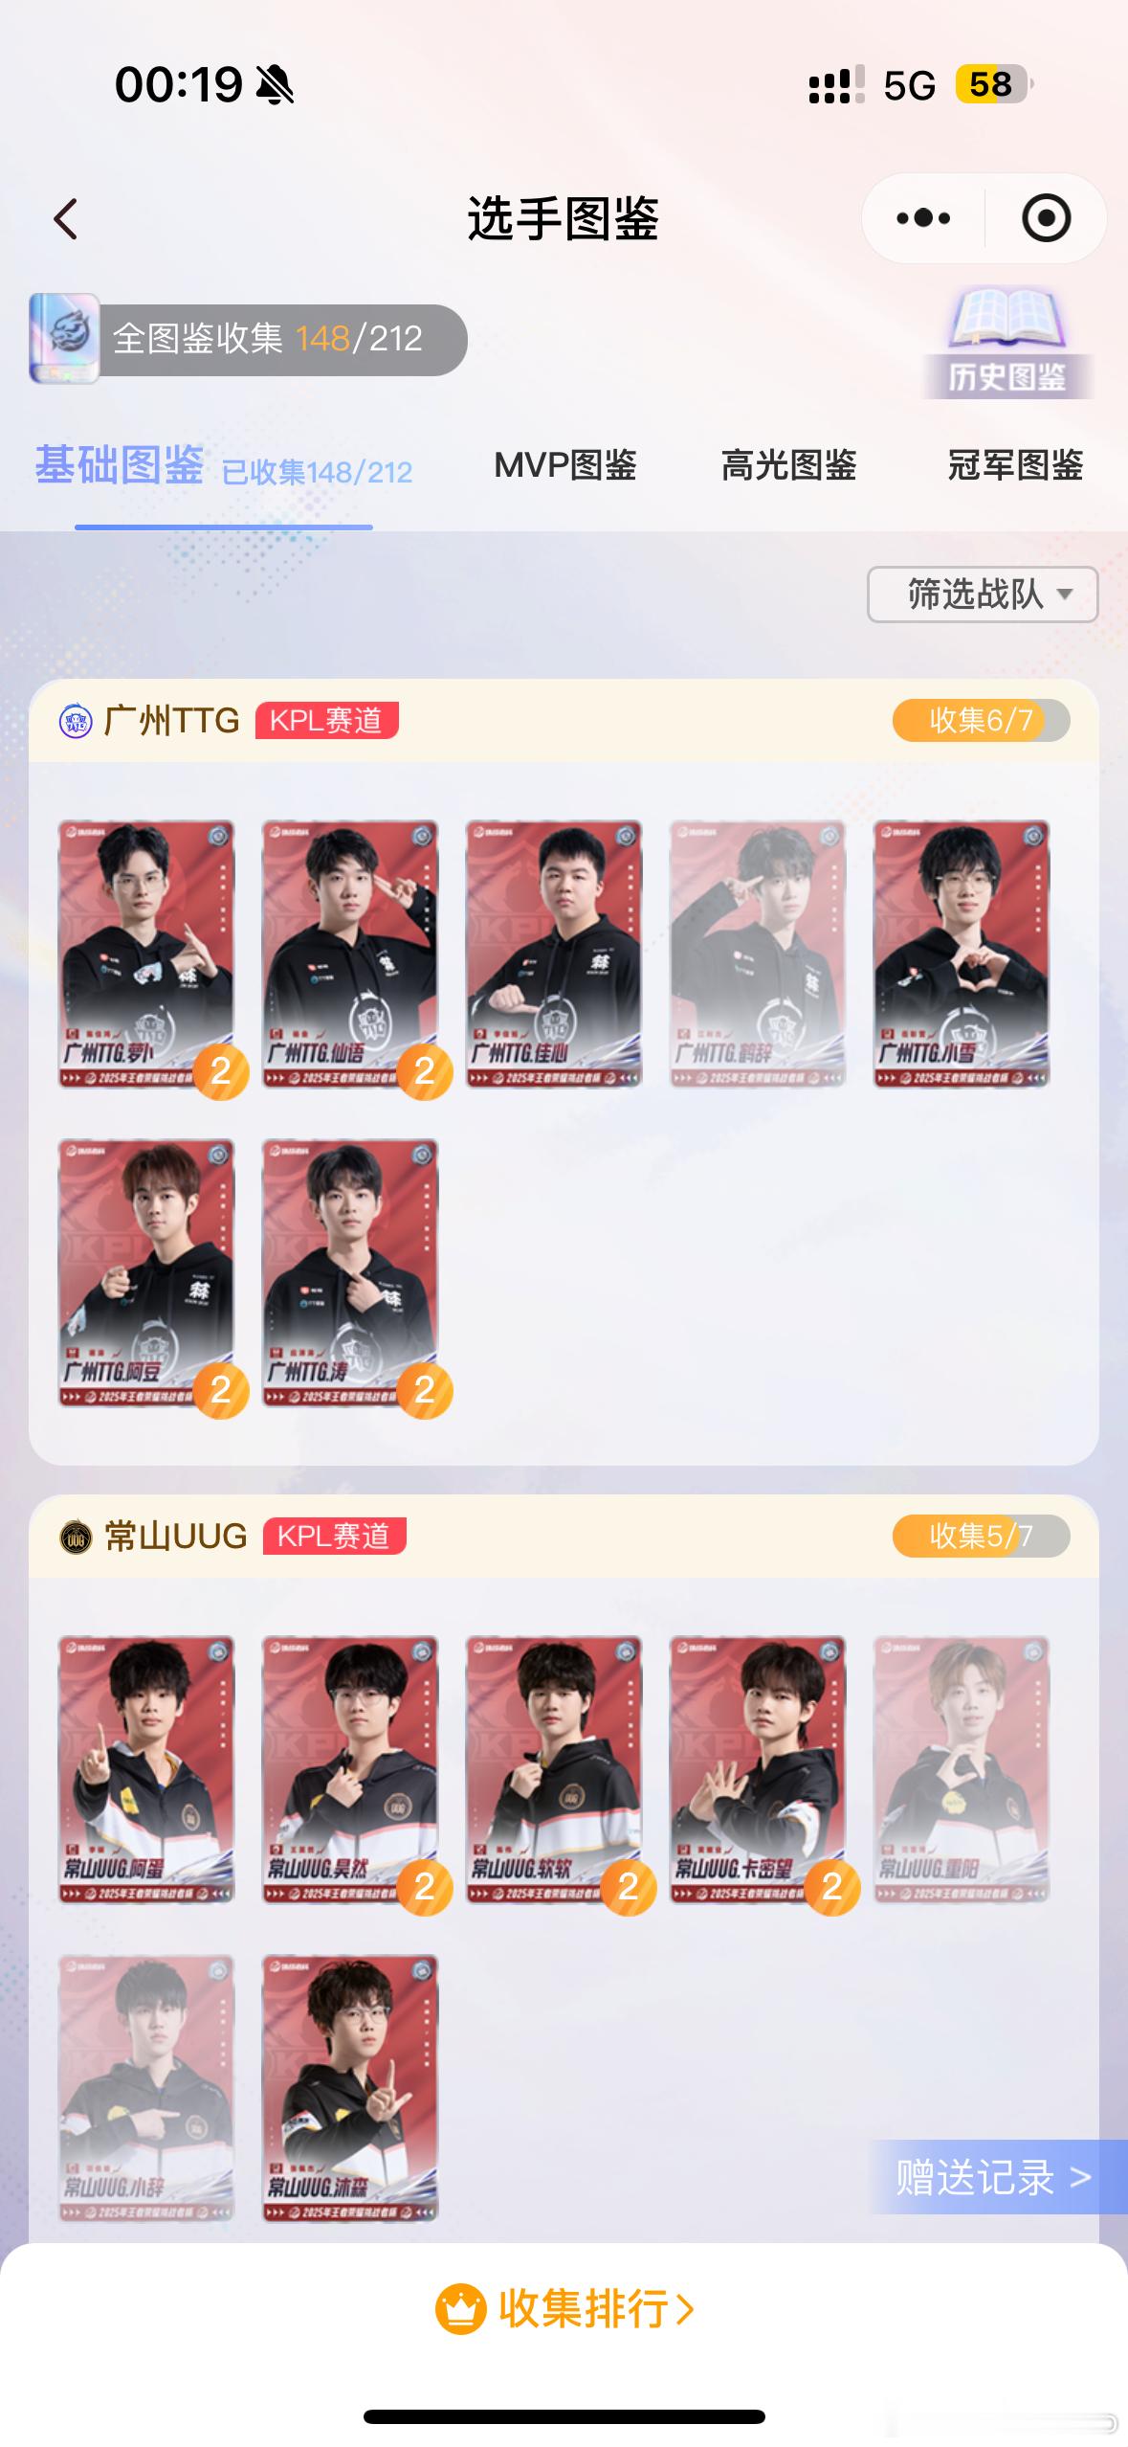This screenshot has height=2447, width=1128.
Task: Tap the back arrow icon
Action: (x=65, y=219)
